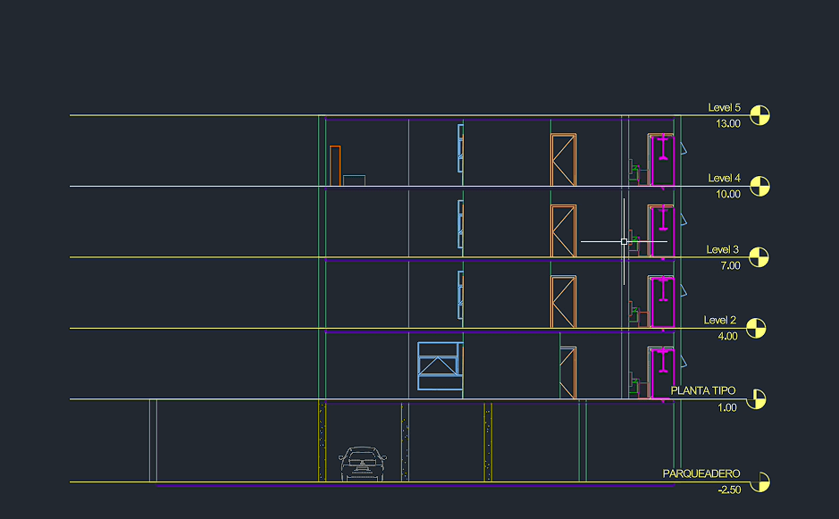Click the PLANTA TIPO half-filled datum marker
Image resolution: width=839 pixels, height=519 pixels.
756,399
